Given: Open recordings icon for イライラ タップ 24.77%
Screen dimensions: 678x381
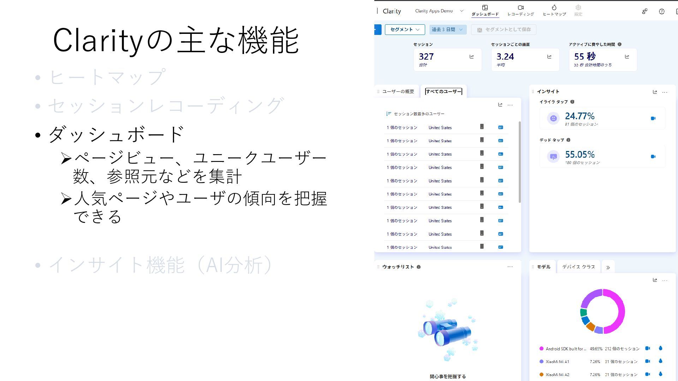Looking at the screenshot, I should click(x=653, y=118).
